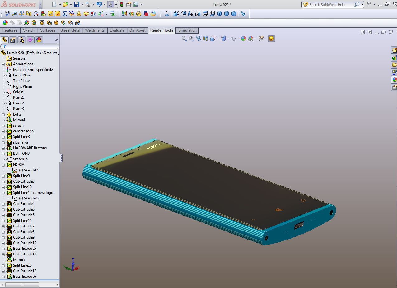Click the Sigma equations icon
Image resolution: width=397 pixels, height=288 pixels.
(x=65, y=14)
